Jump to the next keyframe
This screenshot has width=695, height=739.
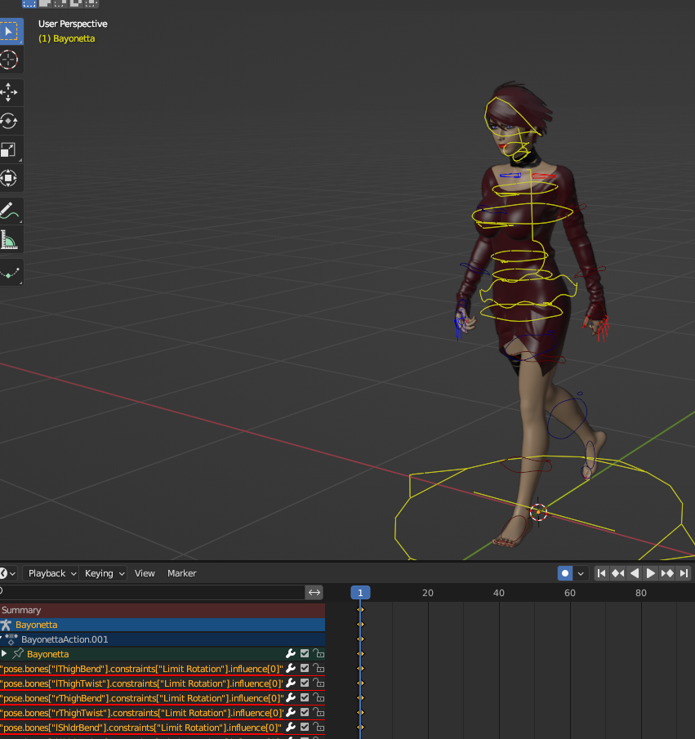(667, 573)
